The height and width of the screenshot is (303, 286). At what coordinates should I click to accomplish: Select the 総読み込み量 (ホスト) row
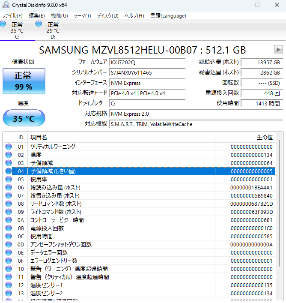pos(139,187)
